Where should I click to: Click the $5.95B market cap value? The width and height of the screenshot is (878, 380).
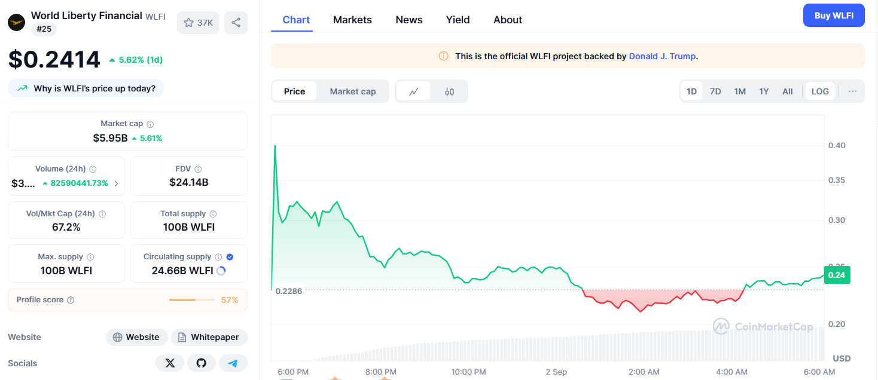click(x=110, y=138)
